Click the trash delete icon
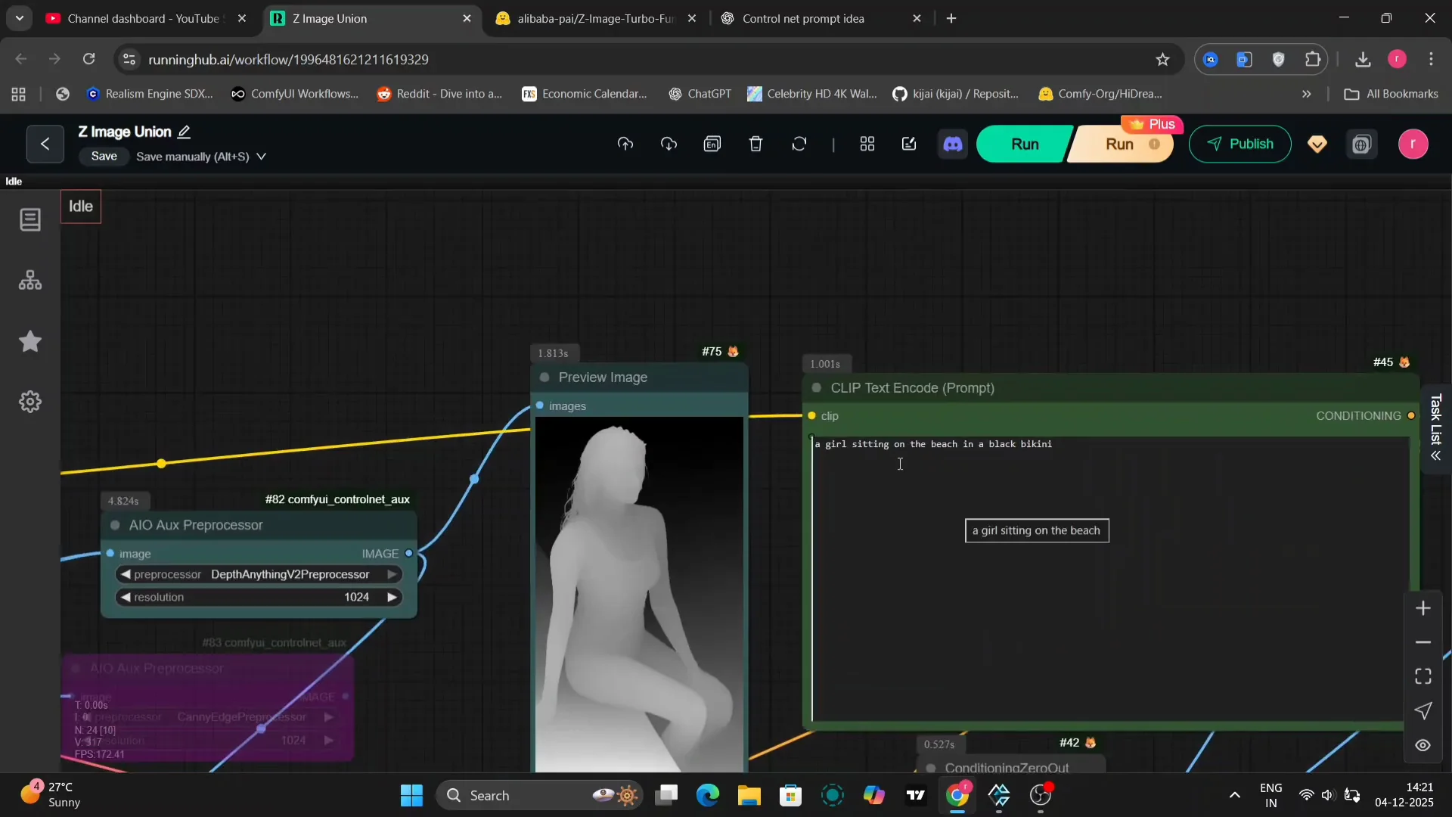This screenshot has height=817, width=1452. point(755,144)
